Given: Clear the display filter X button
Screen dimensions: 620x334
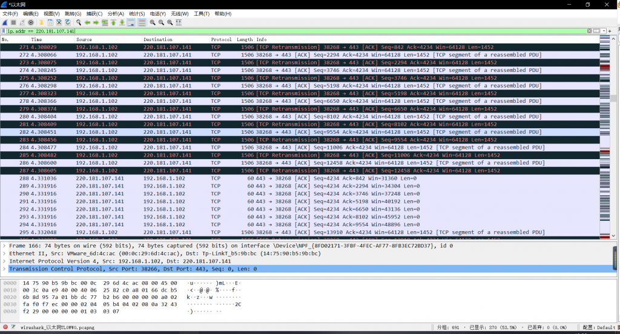Looking at the screenshot, I should click(590, 31).
